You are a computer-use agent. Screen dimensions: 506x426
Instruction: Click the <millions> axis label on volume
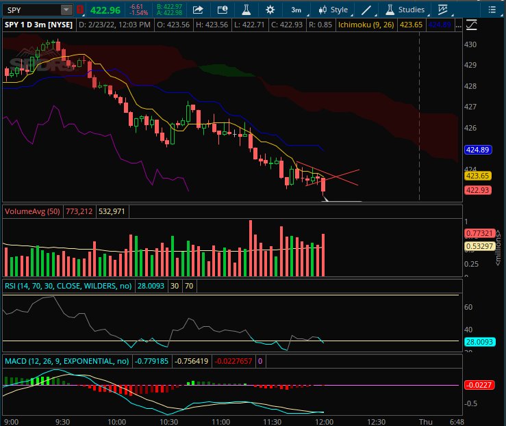(x=498, y=248)
